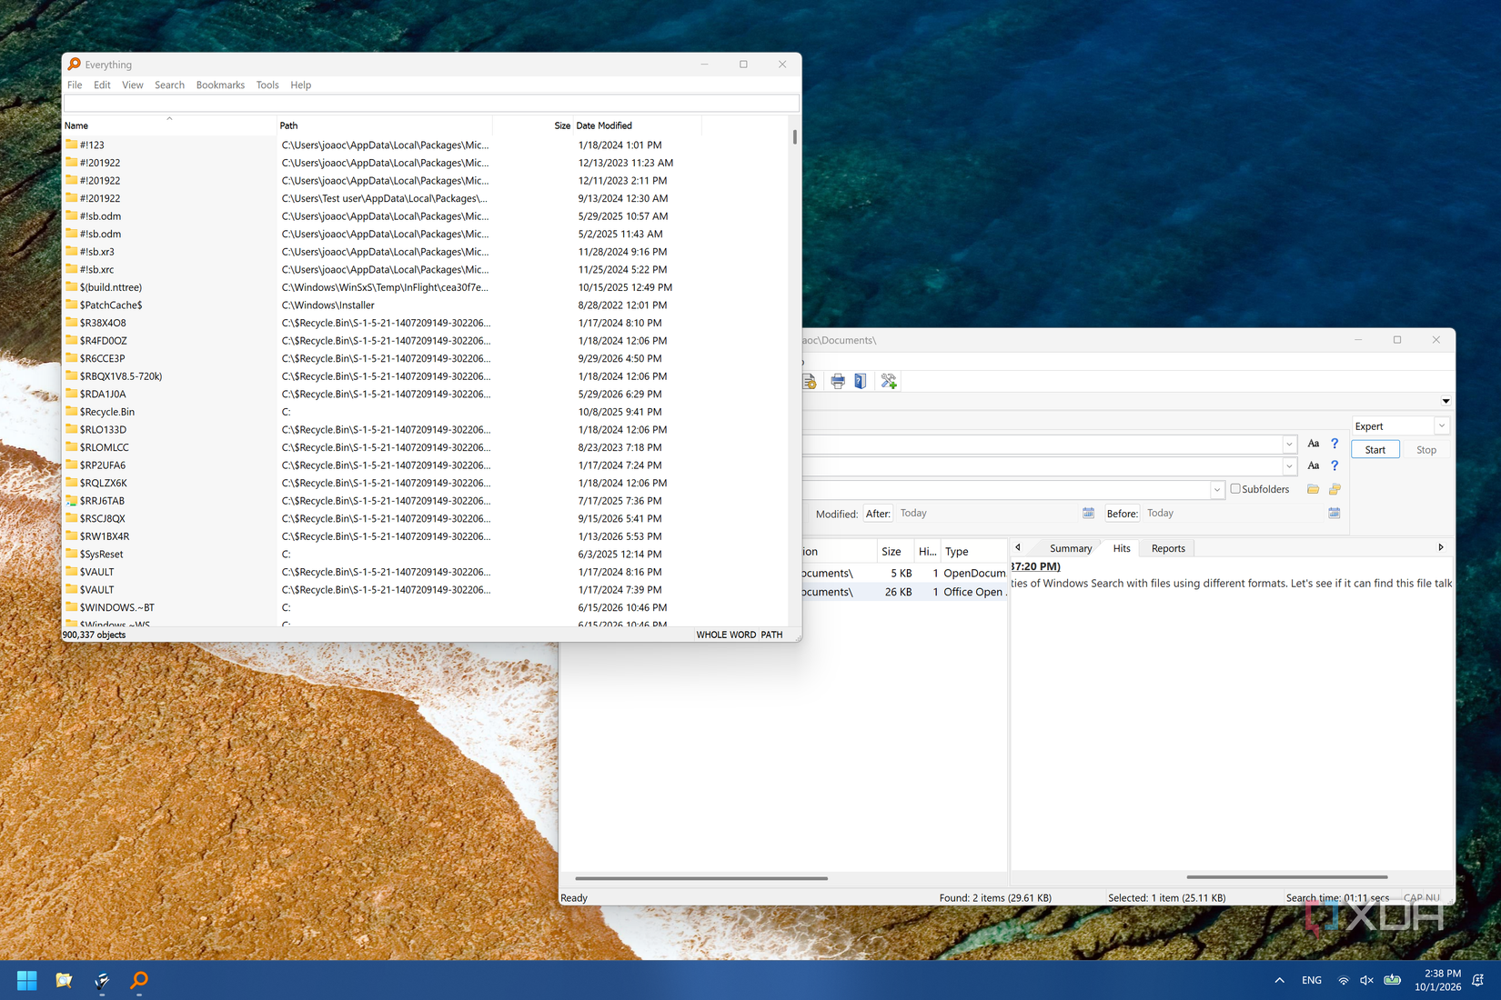Expand the first search field dropdown arrow

click(1289, 445)
